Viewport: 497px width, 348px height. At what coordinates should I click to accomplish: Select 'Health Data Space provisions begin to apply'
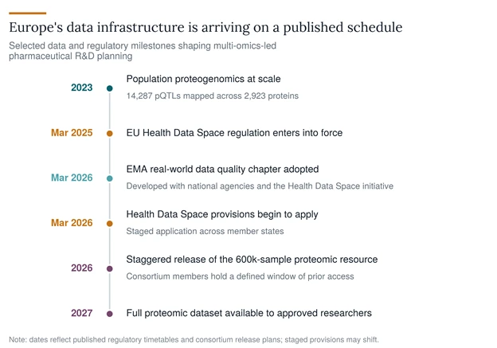click(x=222, y=214)
